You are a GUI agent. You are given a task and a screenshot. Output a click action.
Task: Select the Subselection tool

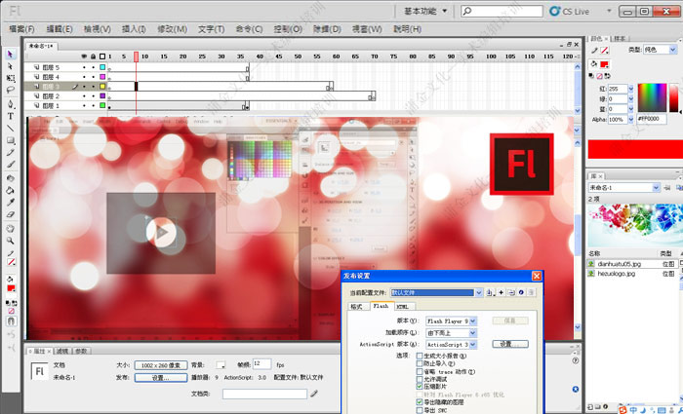tap(11, 66)
